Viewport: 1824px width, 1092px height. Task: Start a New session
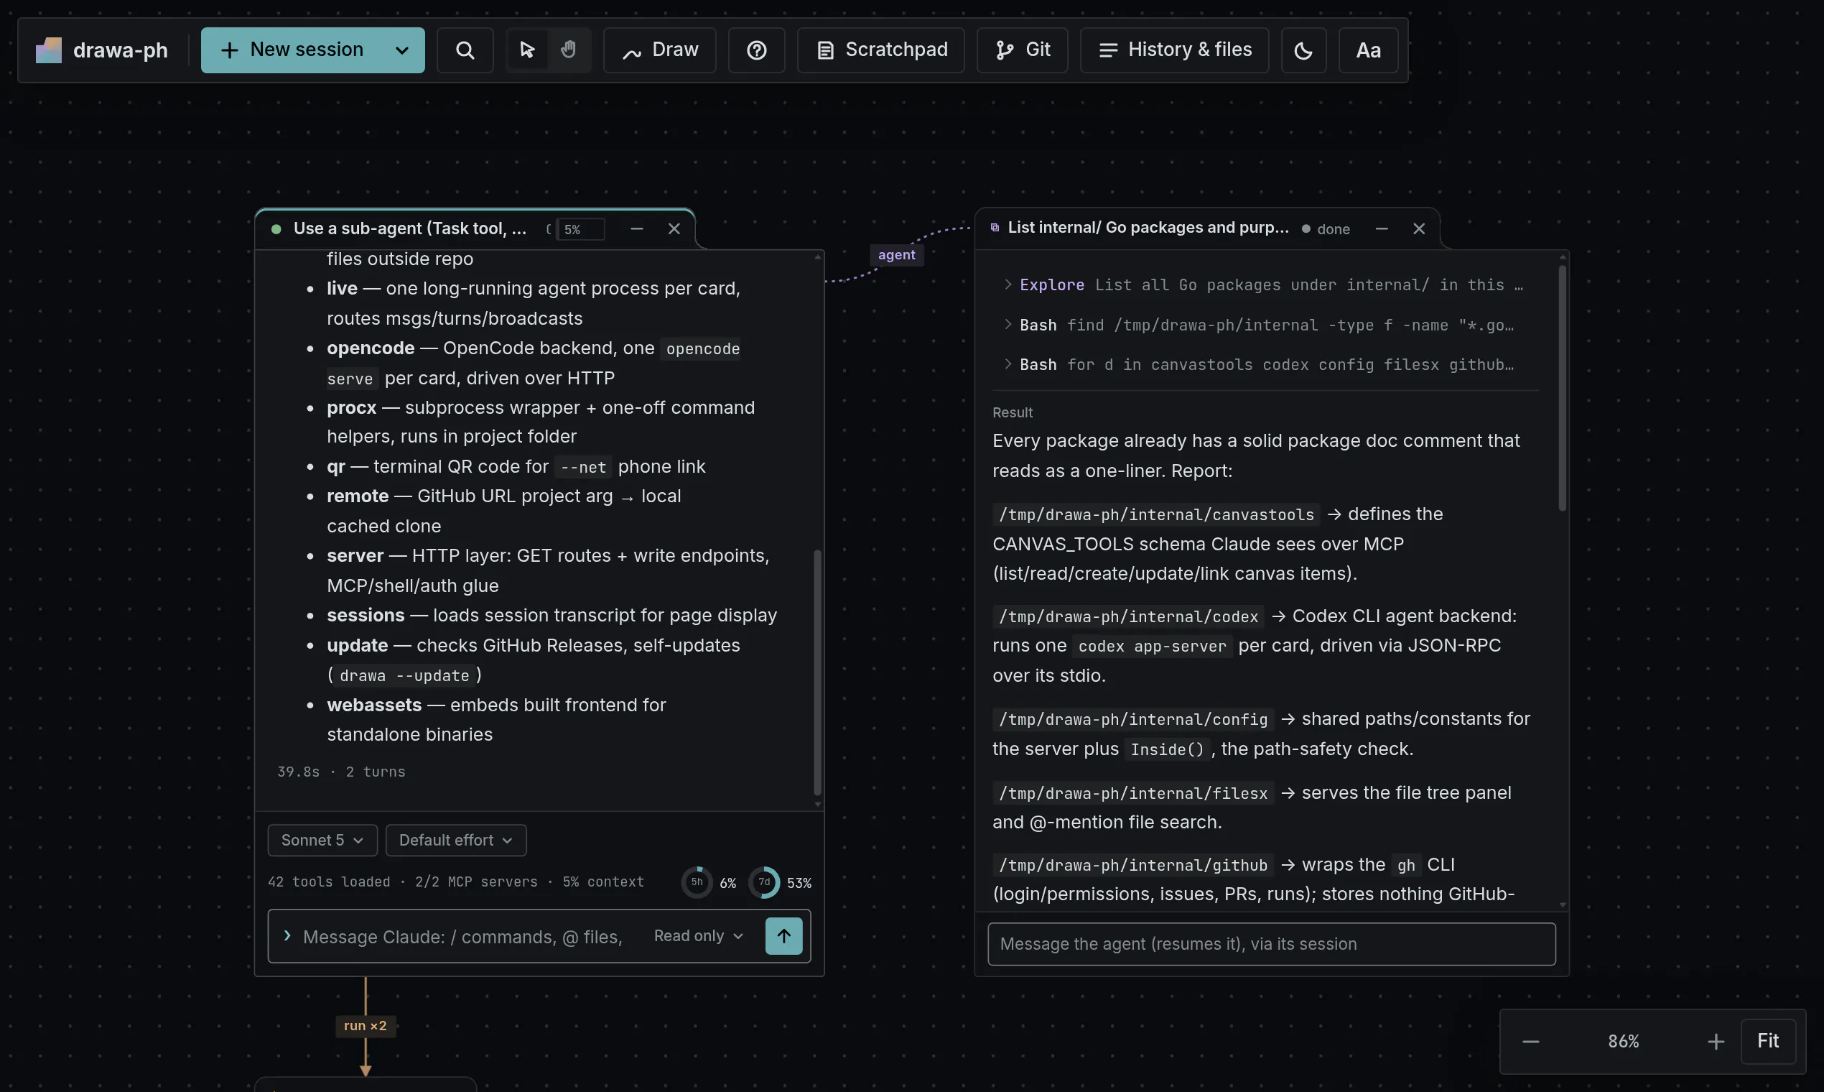(292, 50)
